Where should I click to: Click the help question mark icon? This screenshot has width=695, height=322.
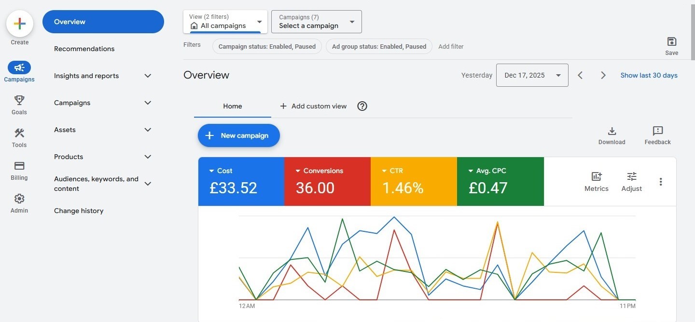pyautogui.click(x=362, y=106)
